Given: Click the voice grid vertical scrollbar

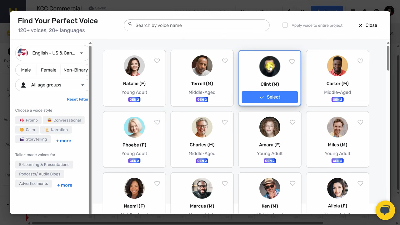Looking at the screenshot, I should pos(388,58).
